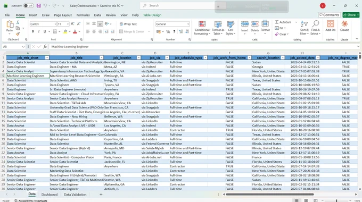Add a new sheet with plus button
The height and width of the screenshot is (202, 362).
click(x=101, y=195)
